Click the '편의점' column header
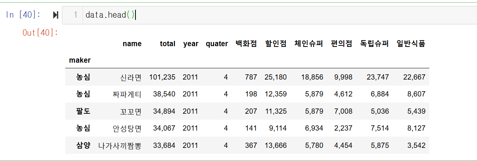This screenshot has height=161, width=477. click(342, 44)
